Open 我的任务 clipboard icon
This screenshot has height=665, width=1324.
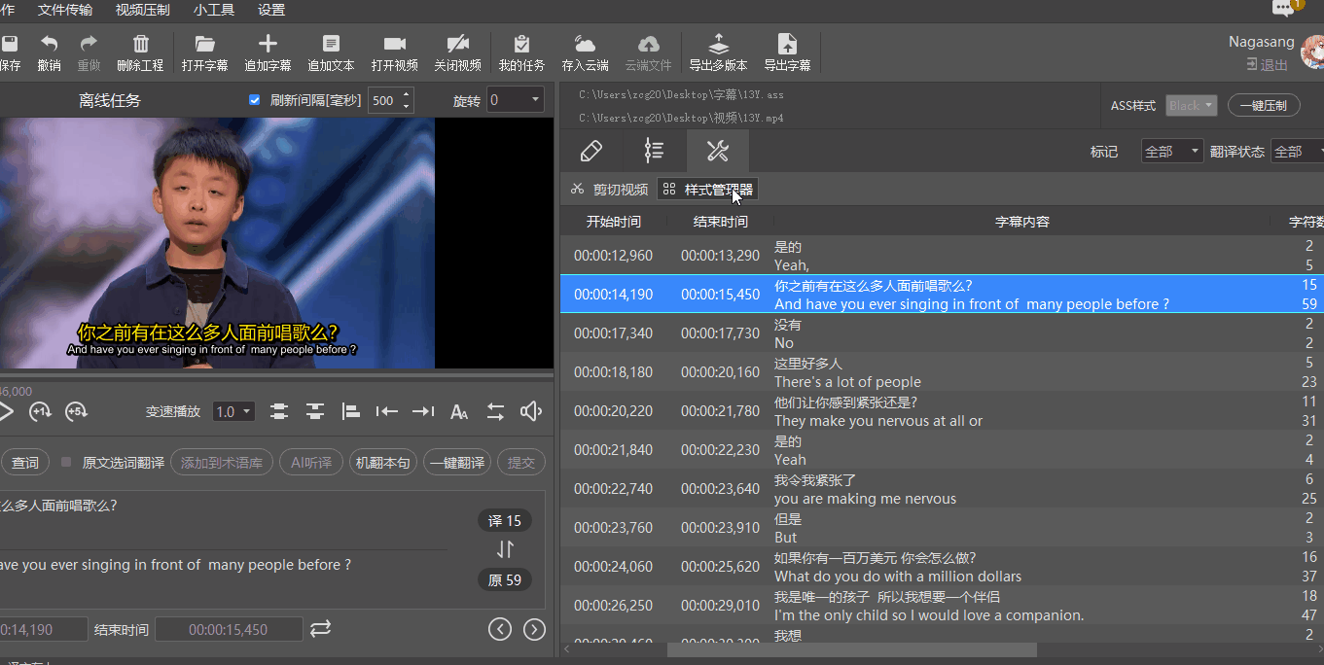click(521, 44)
